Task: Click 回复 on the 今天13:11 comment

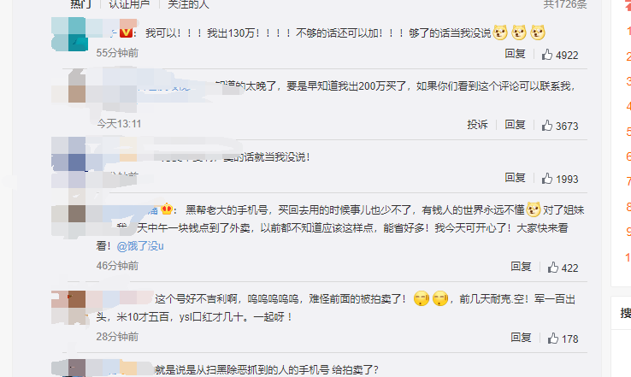Action: pos(515,125)
